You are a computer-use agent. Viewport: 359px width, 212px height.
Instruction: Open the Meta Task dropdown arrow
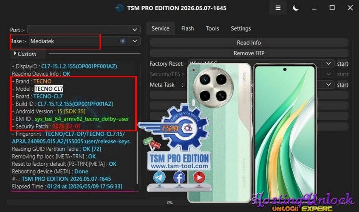328,84
